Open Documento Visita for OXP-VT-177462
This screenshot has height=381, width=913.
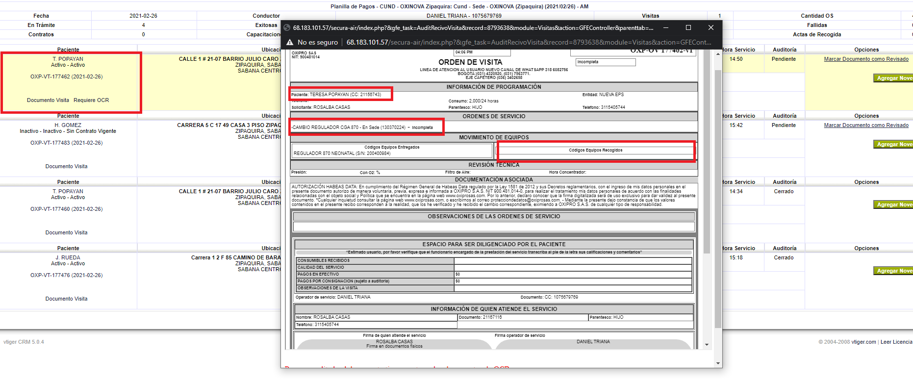[48, 100]
